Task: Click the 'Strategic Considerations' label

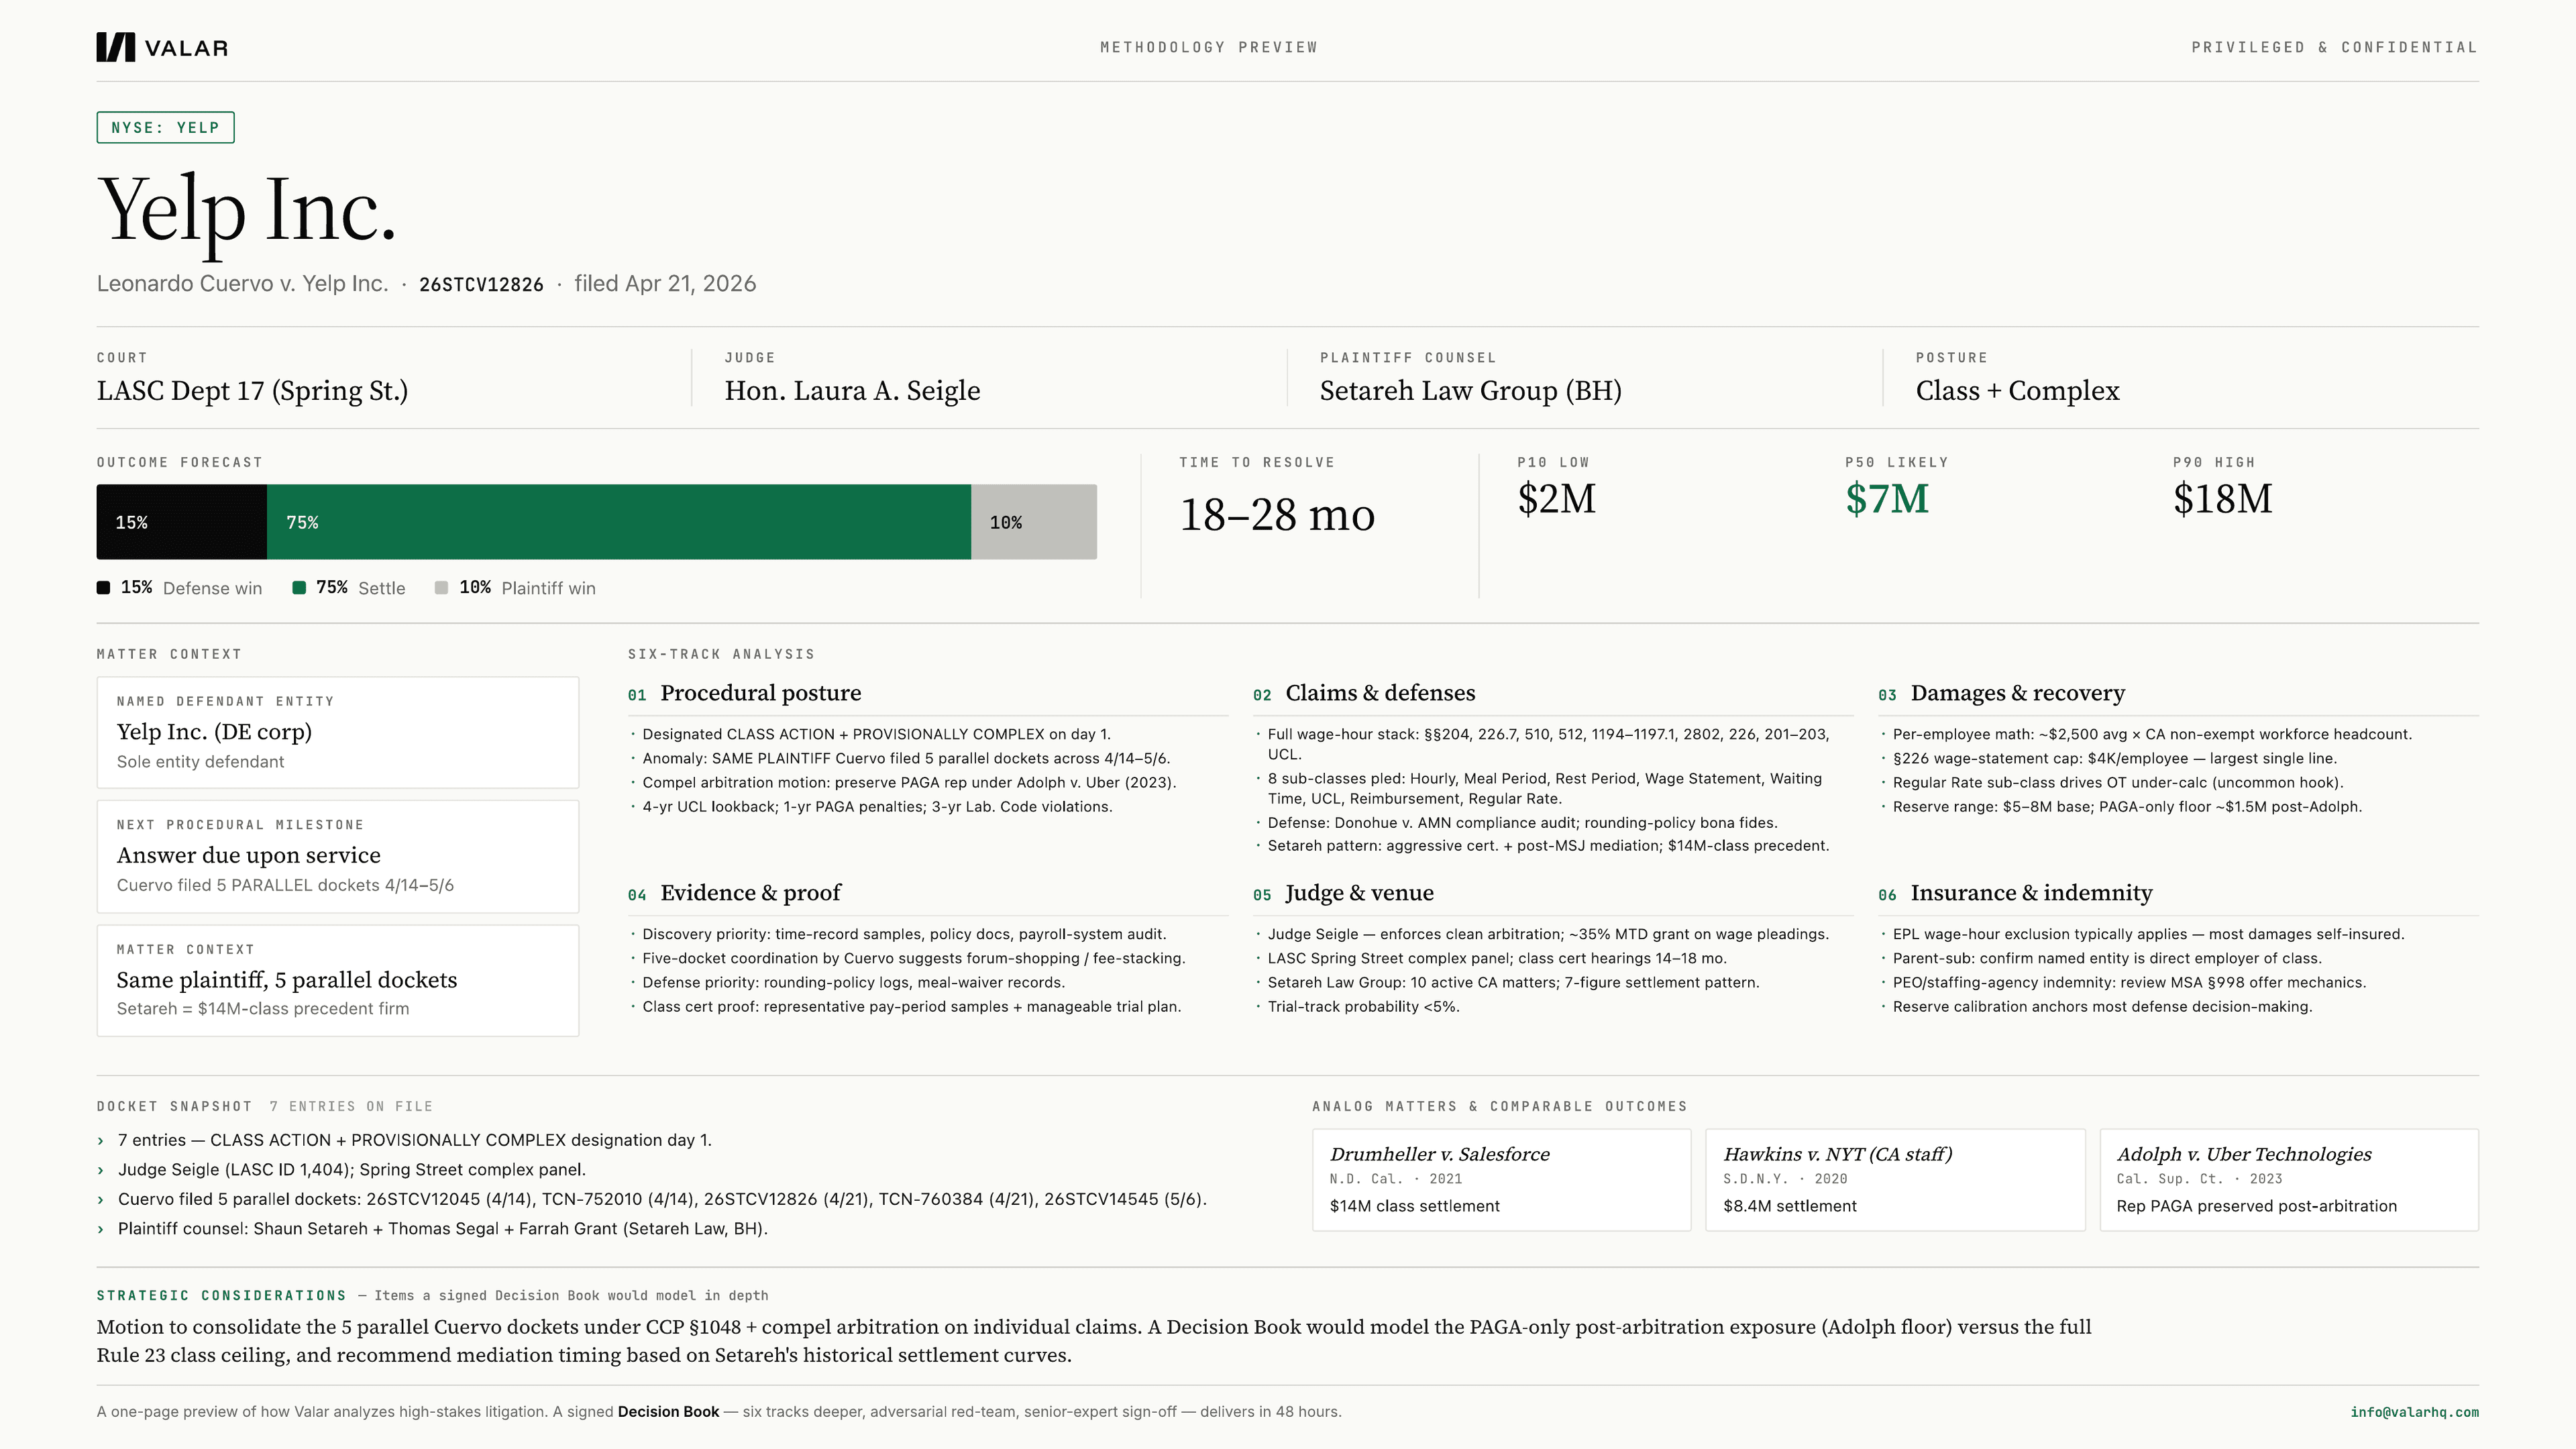Action: coord(221,1295)
